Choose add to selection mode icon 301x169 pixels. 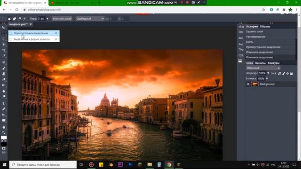click(15, 19)
